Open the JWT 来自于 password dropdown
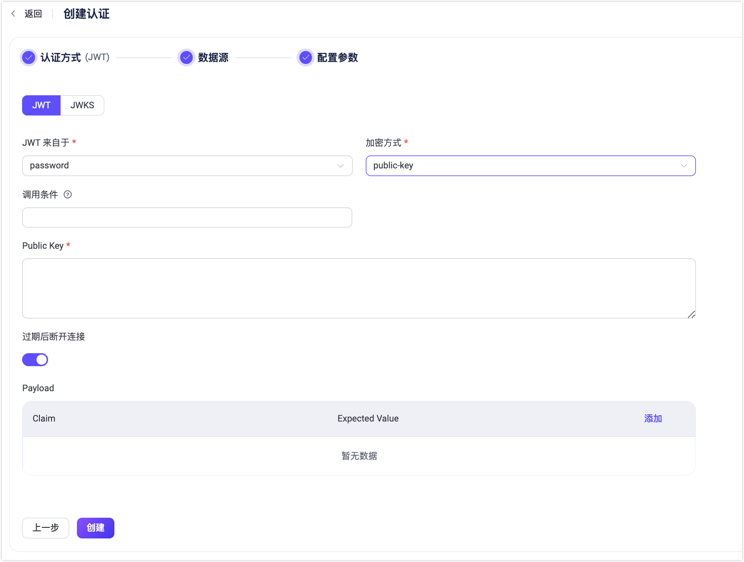The height and width of the screenshot is (562, 744). pos(187,166)
